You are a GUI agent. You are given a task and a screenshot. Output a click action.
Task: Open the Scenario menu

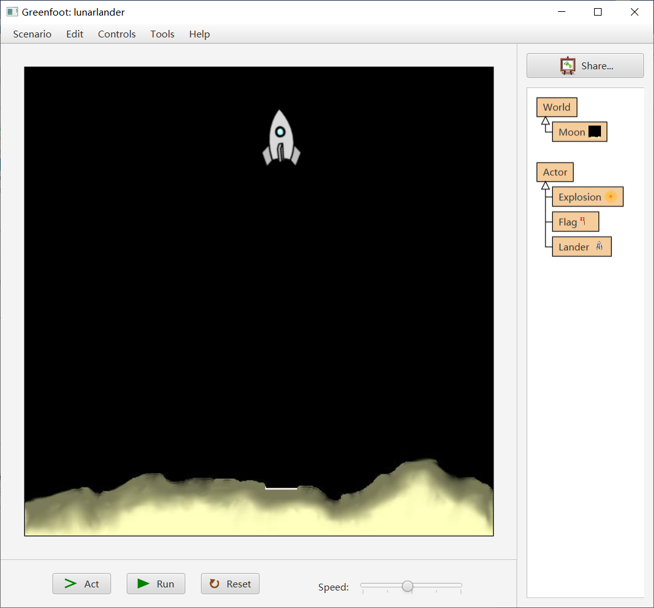(x=32, y=34)
